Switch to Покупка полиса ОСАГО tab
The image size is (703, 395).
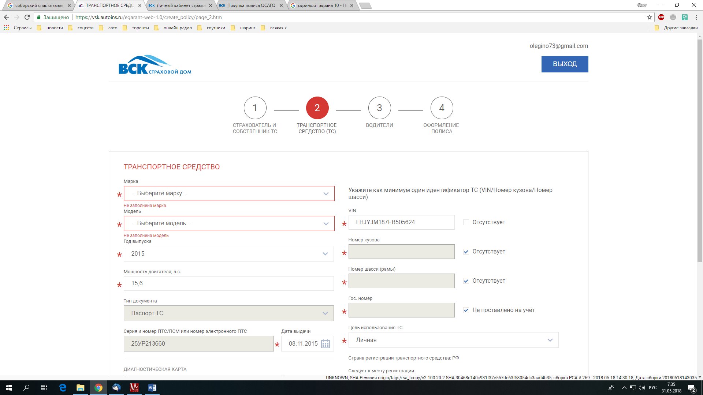(x=251, y=5)
